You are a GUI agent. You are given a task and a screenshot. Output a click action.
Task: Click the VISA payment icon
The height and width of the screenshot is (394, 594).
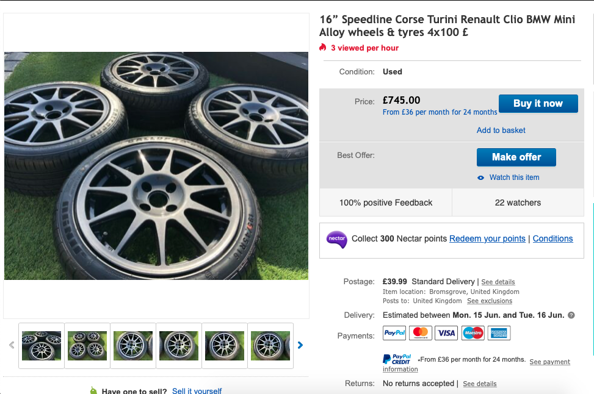(x=446, y=333)
